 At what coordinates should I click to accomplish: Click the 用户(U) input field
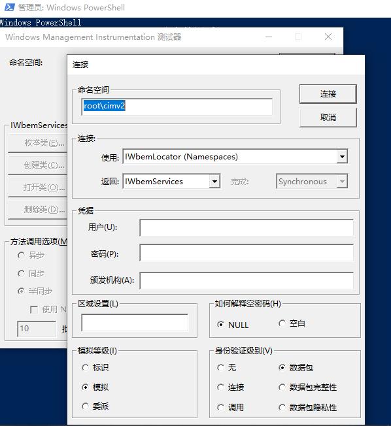[246, 227]
